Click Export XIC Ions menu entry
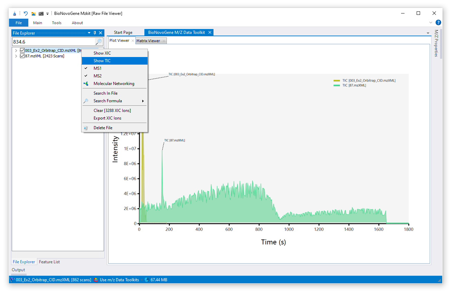The width and height of the screenshot is (456, 293). click(114, 118)
